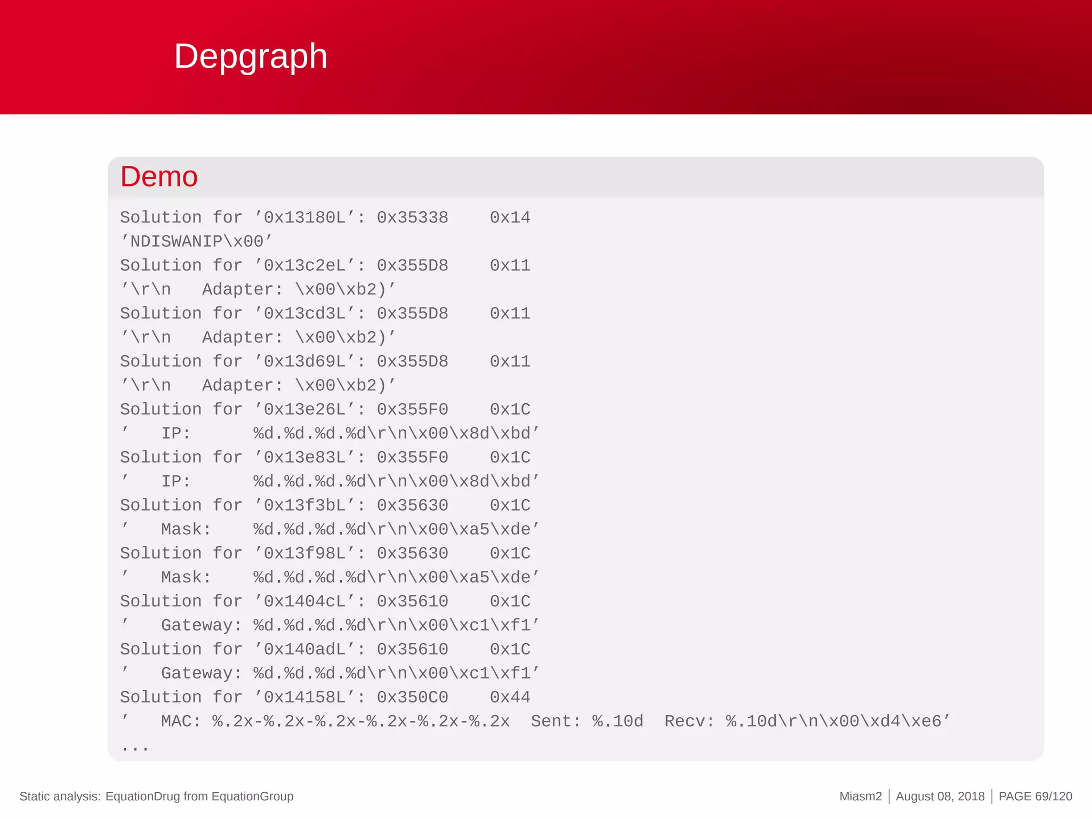This screenshot has width=1092, height=819.
Task: Select the line for '0x14158L'
Action: [x=325, y=697]
